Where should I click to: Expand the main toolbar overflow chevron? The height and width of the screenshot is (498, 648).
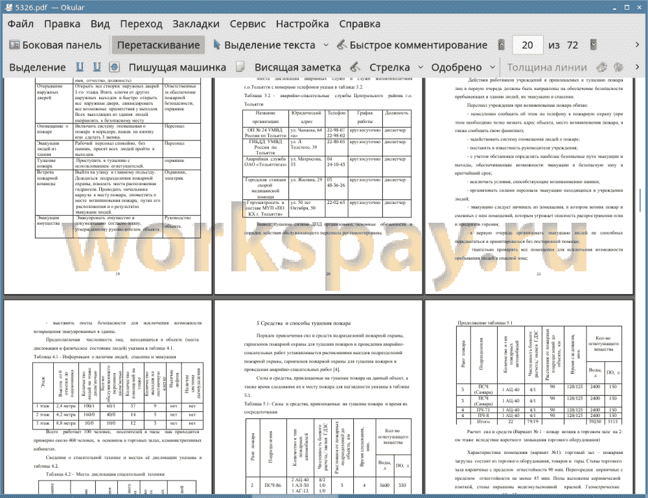click(637, 45)
